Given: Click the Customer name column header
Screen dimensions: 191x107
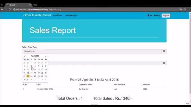Looking at the screenshot, I should pyautogui.click(x=86, y=85).
